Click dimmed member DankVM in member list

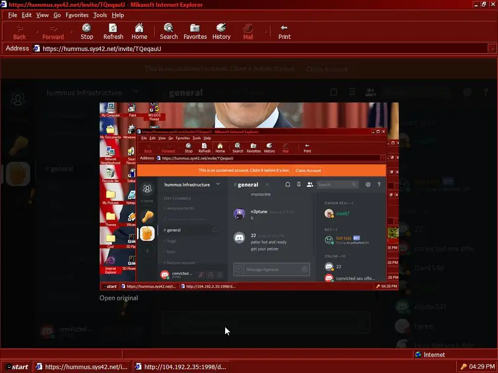429,268
